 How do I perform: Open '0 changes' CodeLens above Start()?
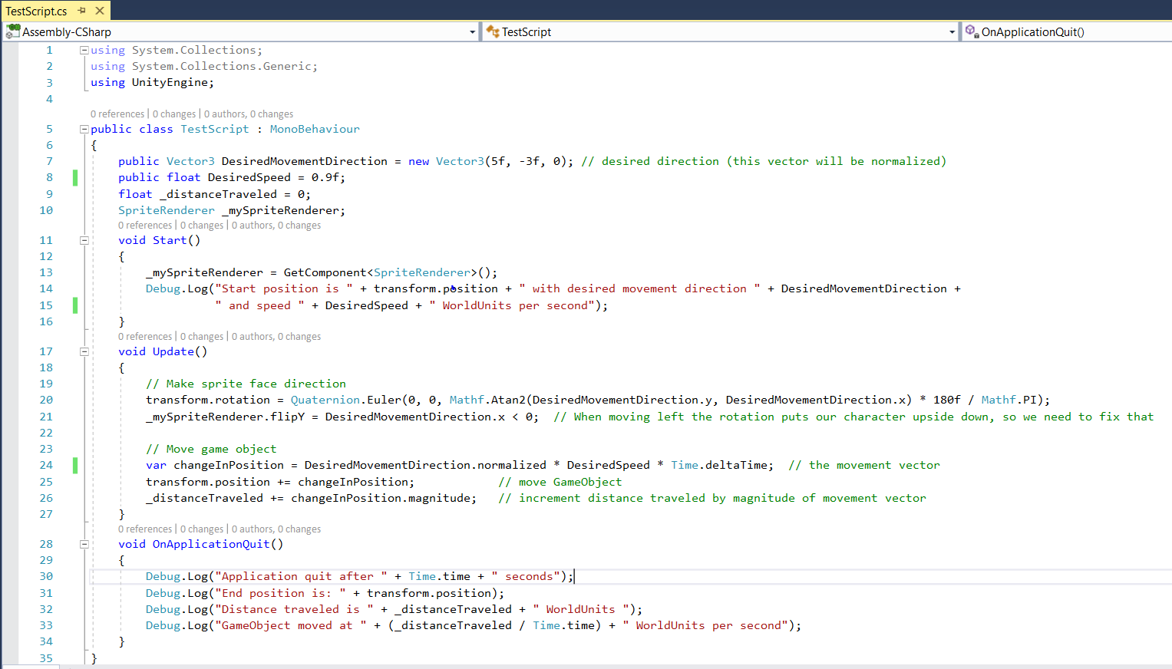(202, 226)
